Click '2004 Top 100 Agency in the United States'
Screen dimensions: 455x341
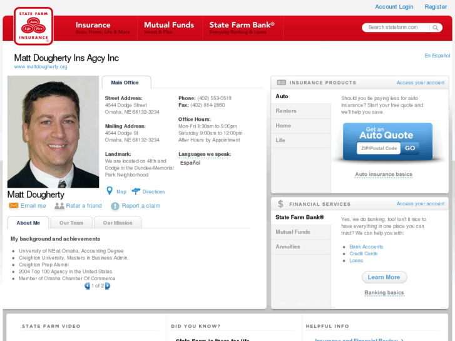click(x=65, y=272)
